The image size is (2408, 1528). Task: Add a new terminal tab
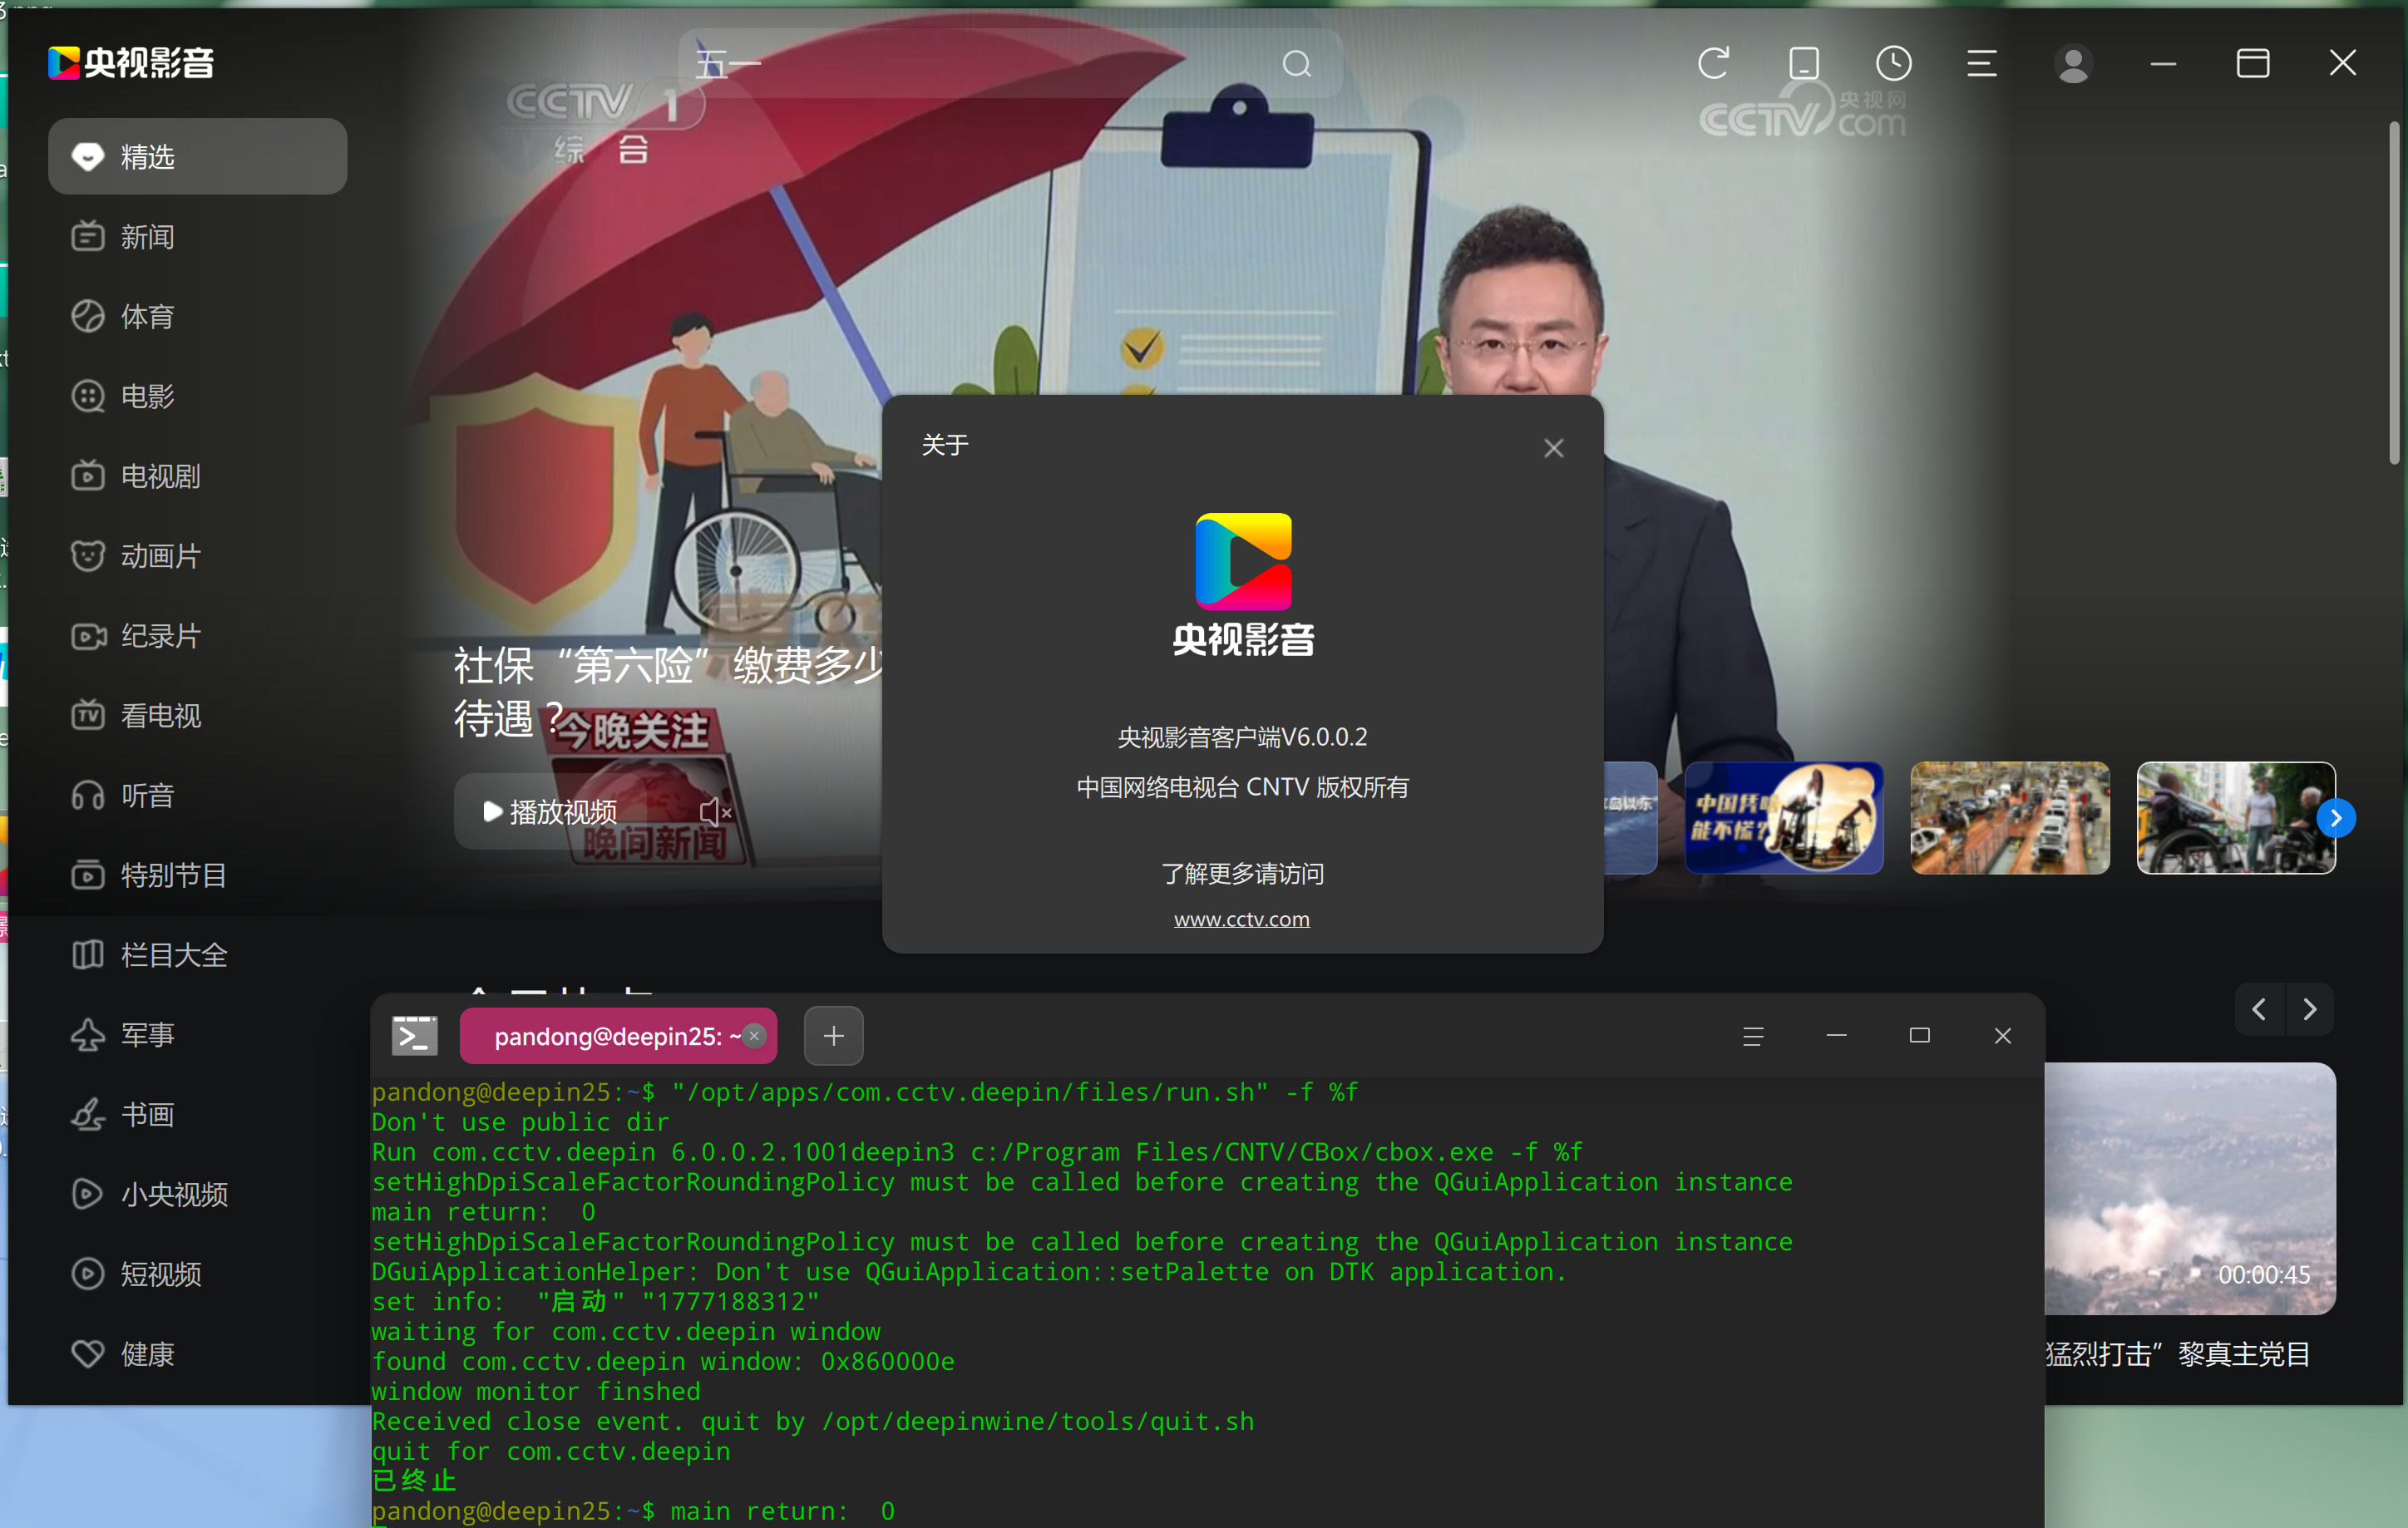(x=834, y=1036)
